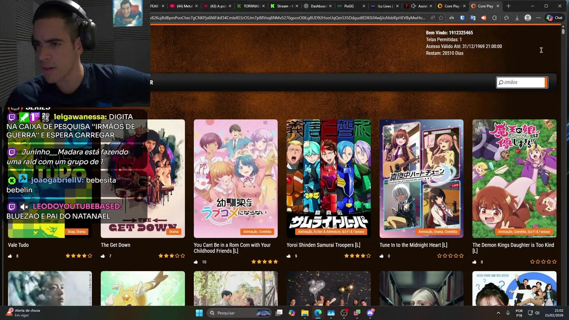
Task: Expand the system tray hidden icons chevron
Action: 498,313
